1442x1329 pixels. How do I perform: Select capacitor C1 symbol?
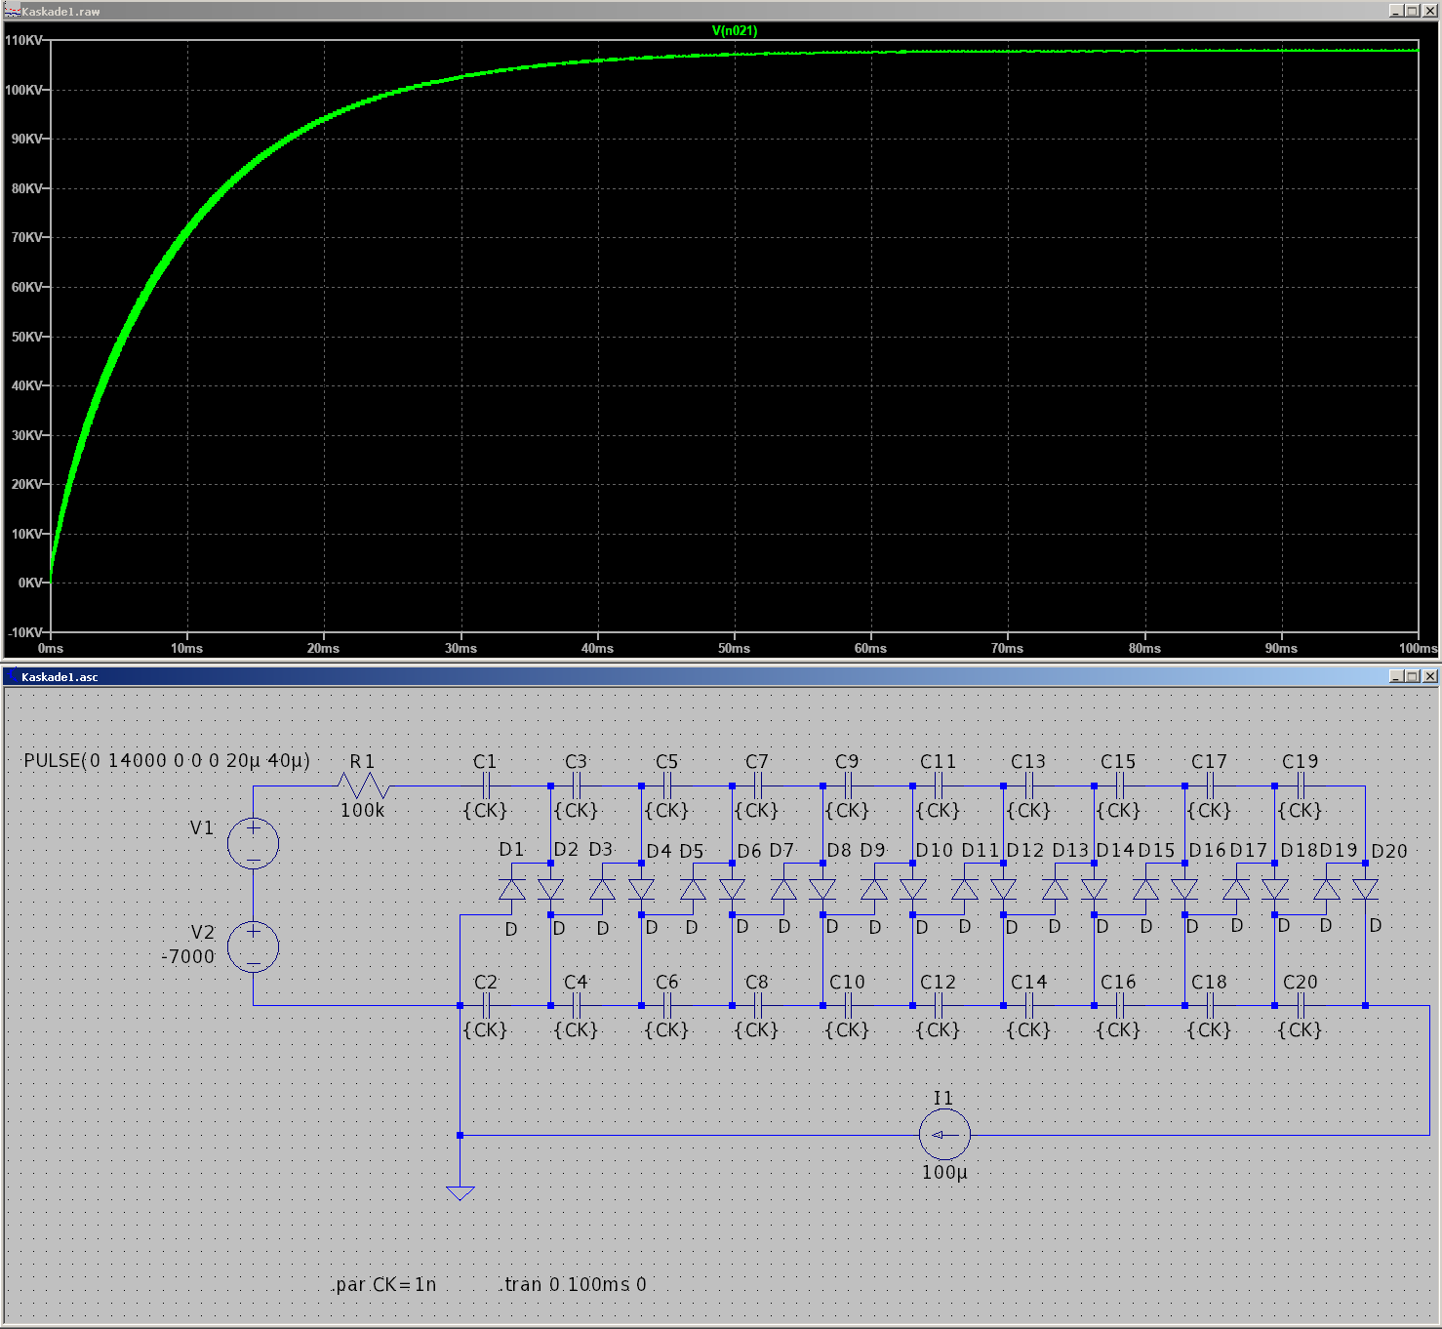tap(486, 785)
